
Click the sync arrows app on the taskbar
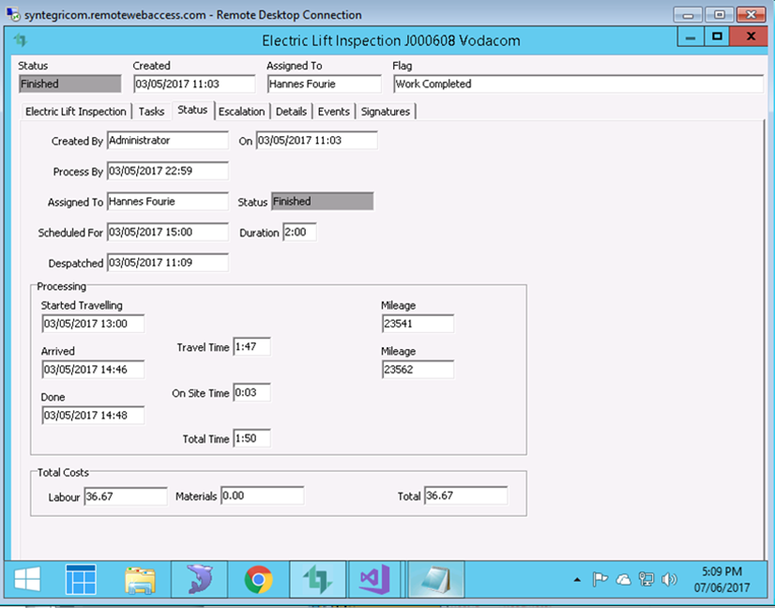click(x=316, y=579)
